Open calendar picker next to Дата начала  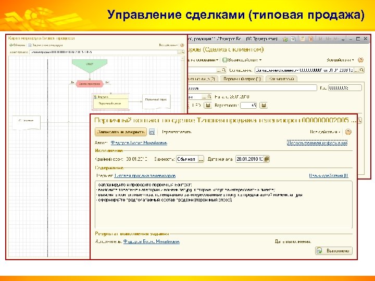point(267,159)
